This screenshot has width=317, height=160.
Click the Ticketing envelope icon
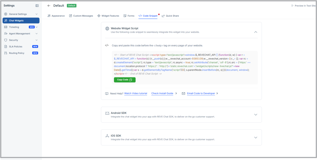6,27
